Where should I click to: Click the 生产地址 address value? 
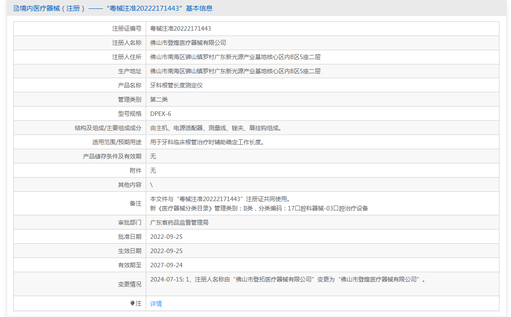pyautogui.click(x=235, y=71)
